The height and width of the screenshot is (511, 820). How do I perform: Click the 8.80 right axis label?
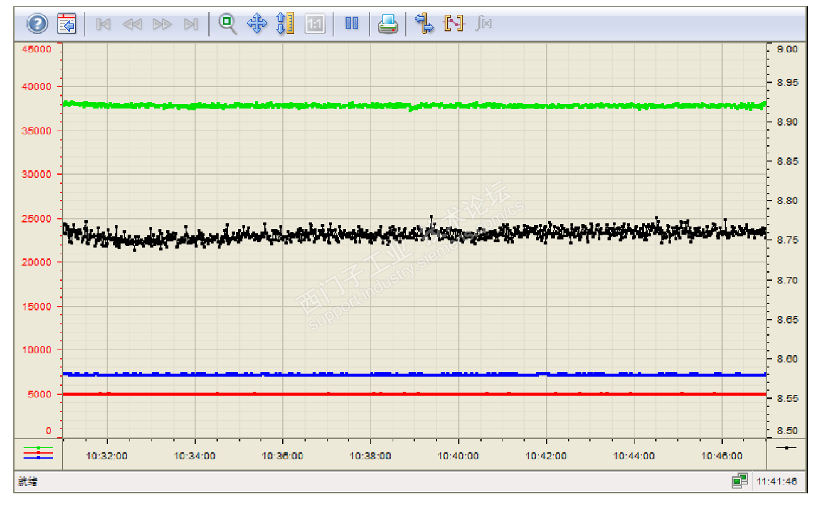point(787,201)
